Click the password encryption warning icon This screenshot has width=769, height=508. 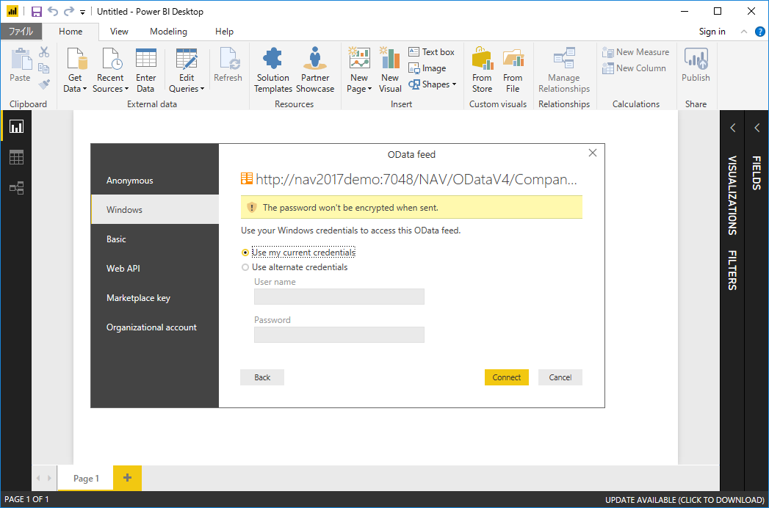252,208
